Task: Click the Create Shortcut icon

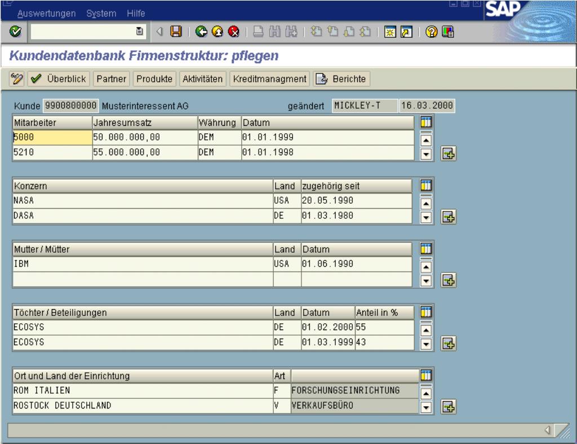Action: 406,32
